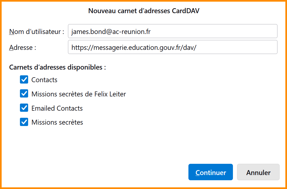Click the "Carnets d'adresses disponibles :" heading

click(x=58, y=67)
